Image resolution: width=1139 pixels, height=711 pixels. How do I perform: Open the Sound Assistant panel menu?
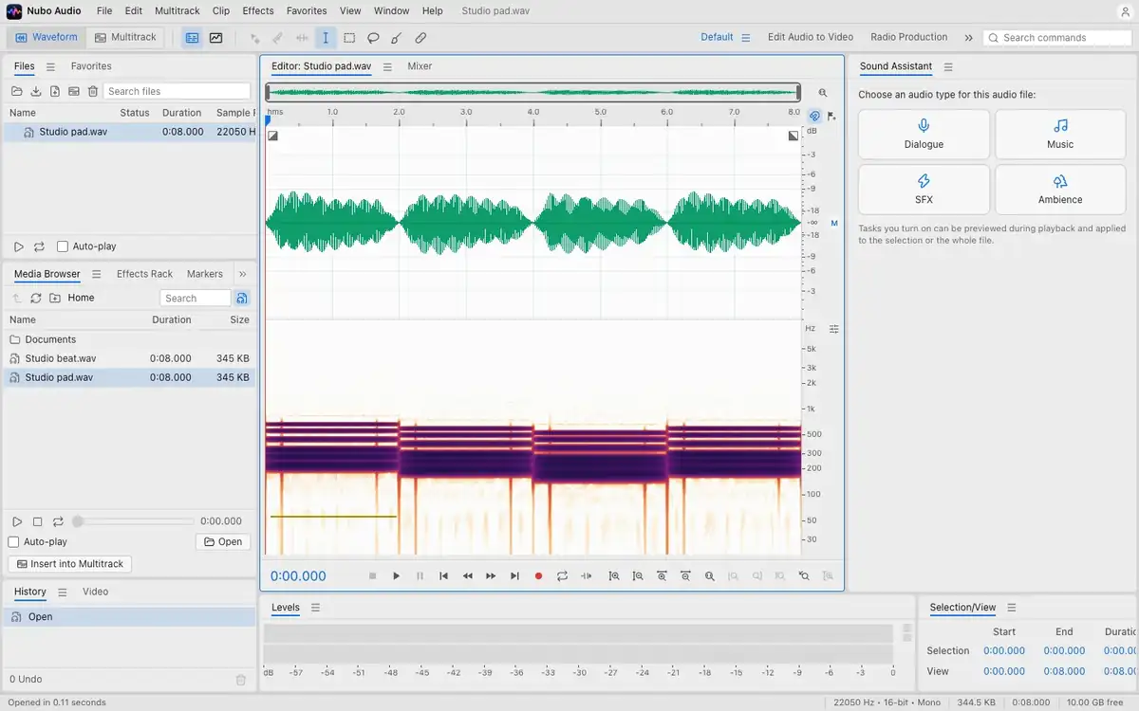[948, 66]
